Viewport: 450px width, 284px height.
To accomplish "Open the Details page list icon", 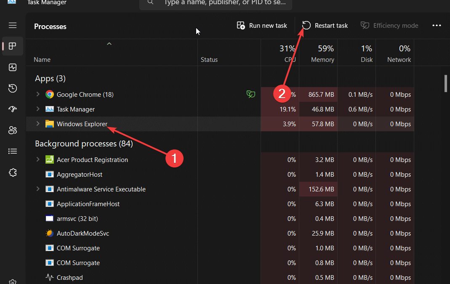I will coord(13,151).
